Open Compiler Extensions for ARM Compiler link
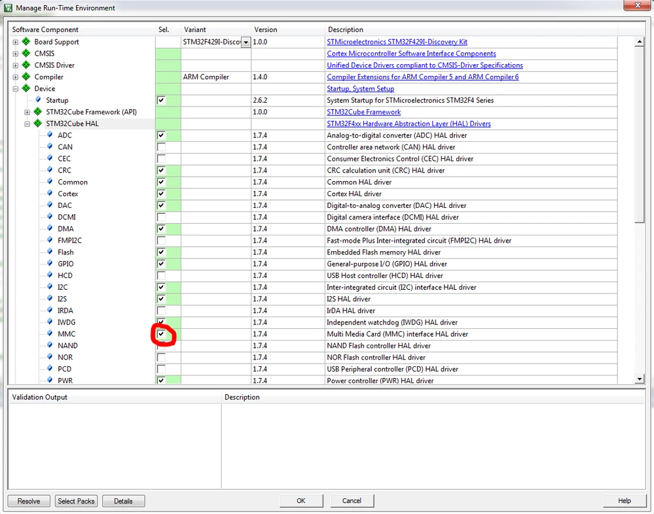The height and width of the screenshot is (514, 654). tap(422, 77)
